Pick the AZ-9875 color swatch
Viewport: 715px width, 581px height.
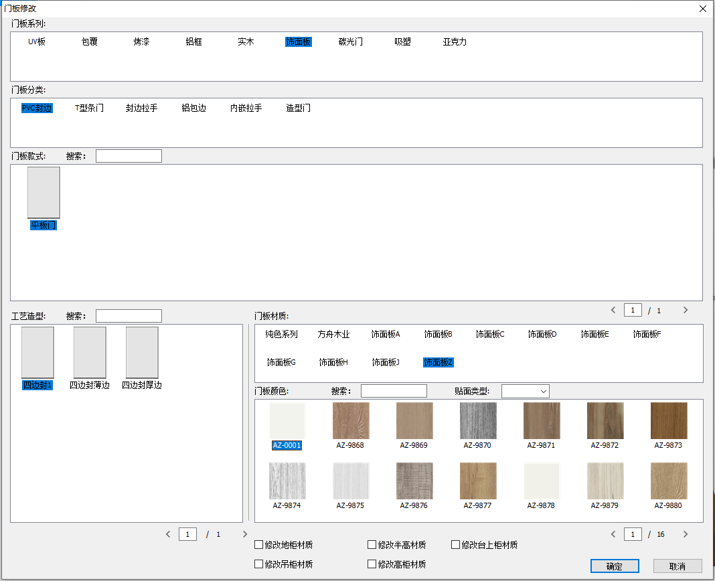(351, 481)
